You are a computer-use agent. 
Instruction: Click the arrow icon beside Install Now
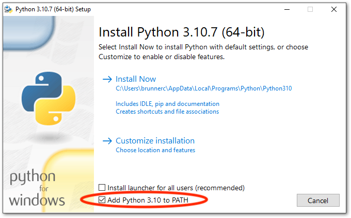[x=107, y=79]
